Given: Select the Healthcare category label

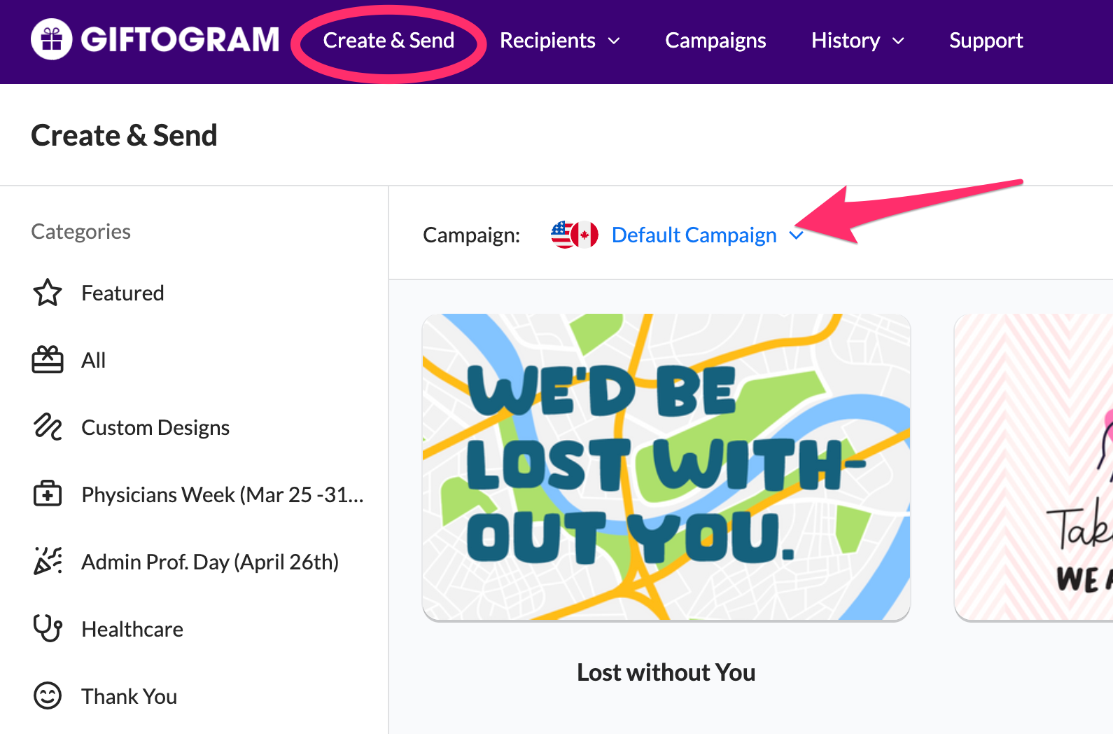Looking at the screenshot, I should [132, 629].
